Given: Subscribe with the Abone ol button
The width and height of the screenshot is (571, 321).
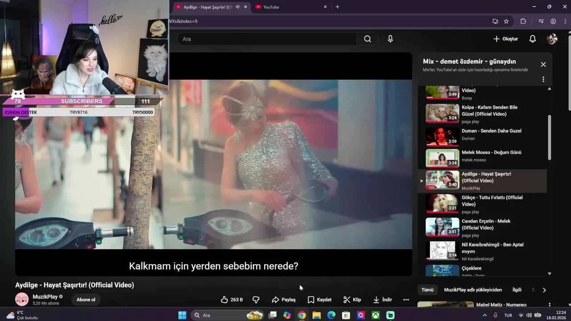Looking at the screenshot, I should pos(86,300).
